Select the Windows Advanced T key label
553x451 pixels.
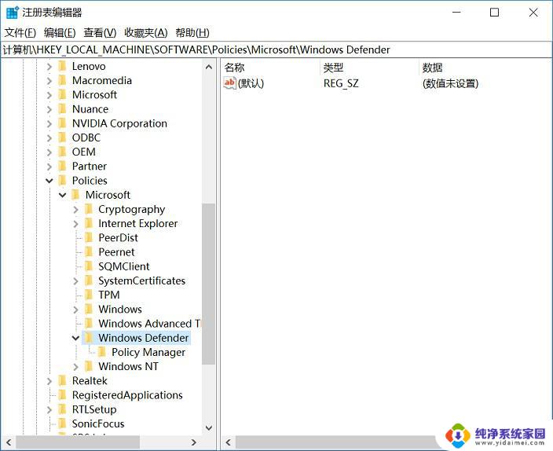149,323
